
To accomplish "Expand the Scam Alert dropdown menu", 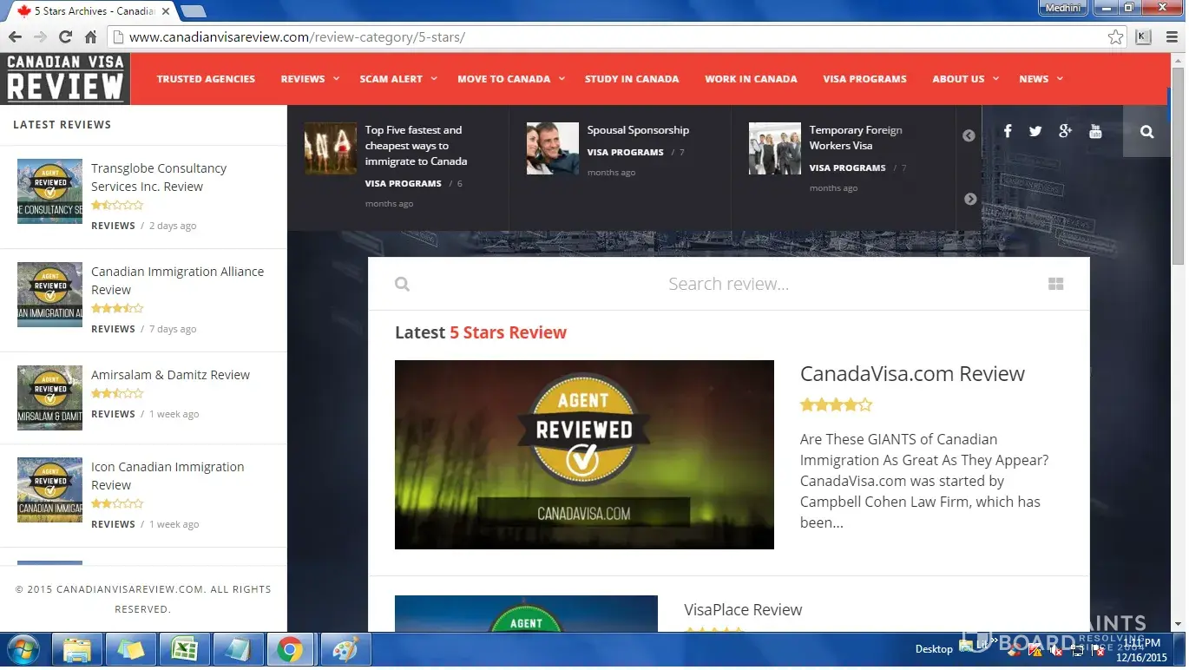I will (x=397, y=79).
